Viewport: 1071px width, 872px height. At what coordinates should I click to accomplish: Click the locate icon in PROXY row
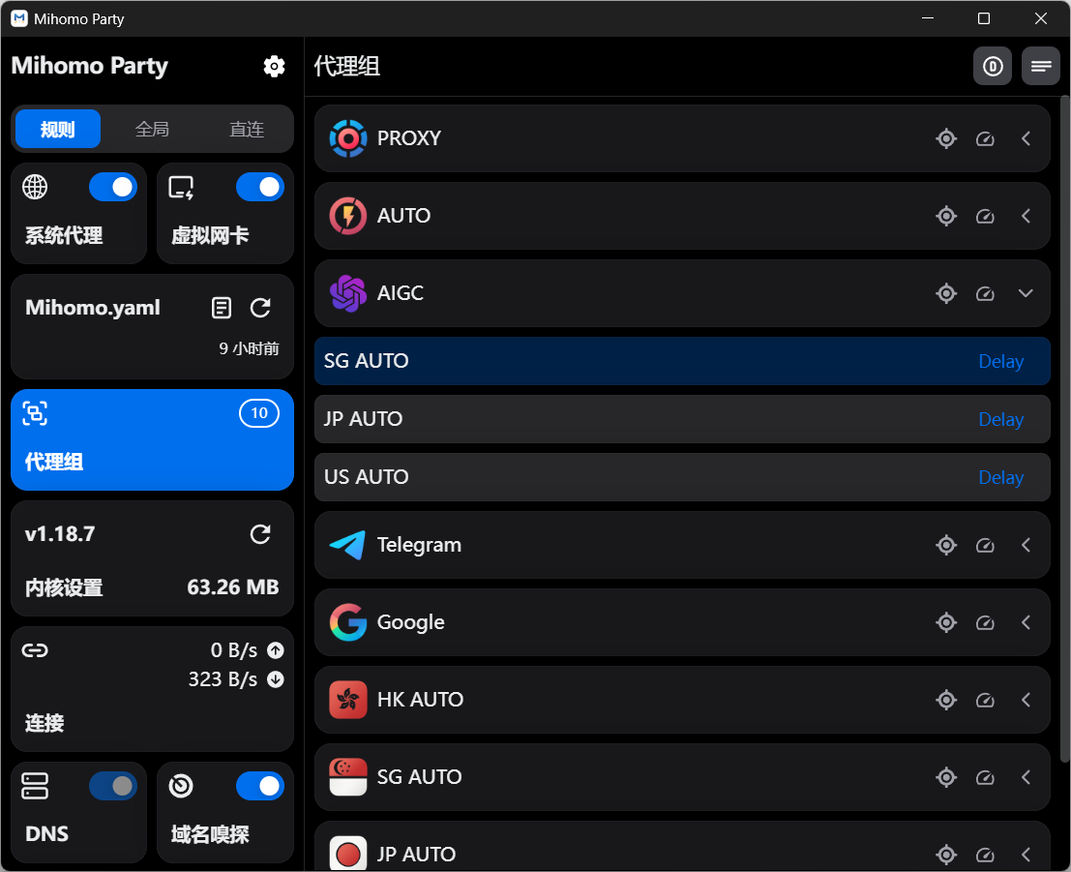[946, 138]
